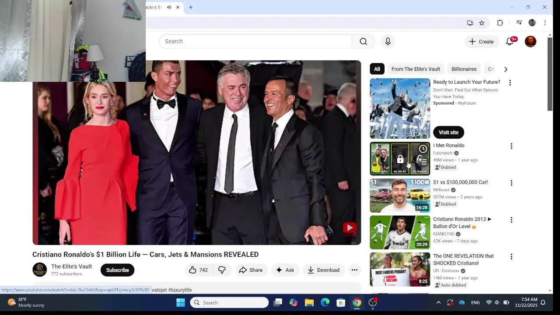Add I Met Ronaldo to Watch later
Viewport: 560px width, 315px height.
pos(423,149)
